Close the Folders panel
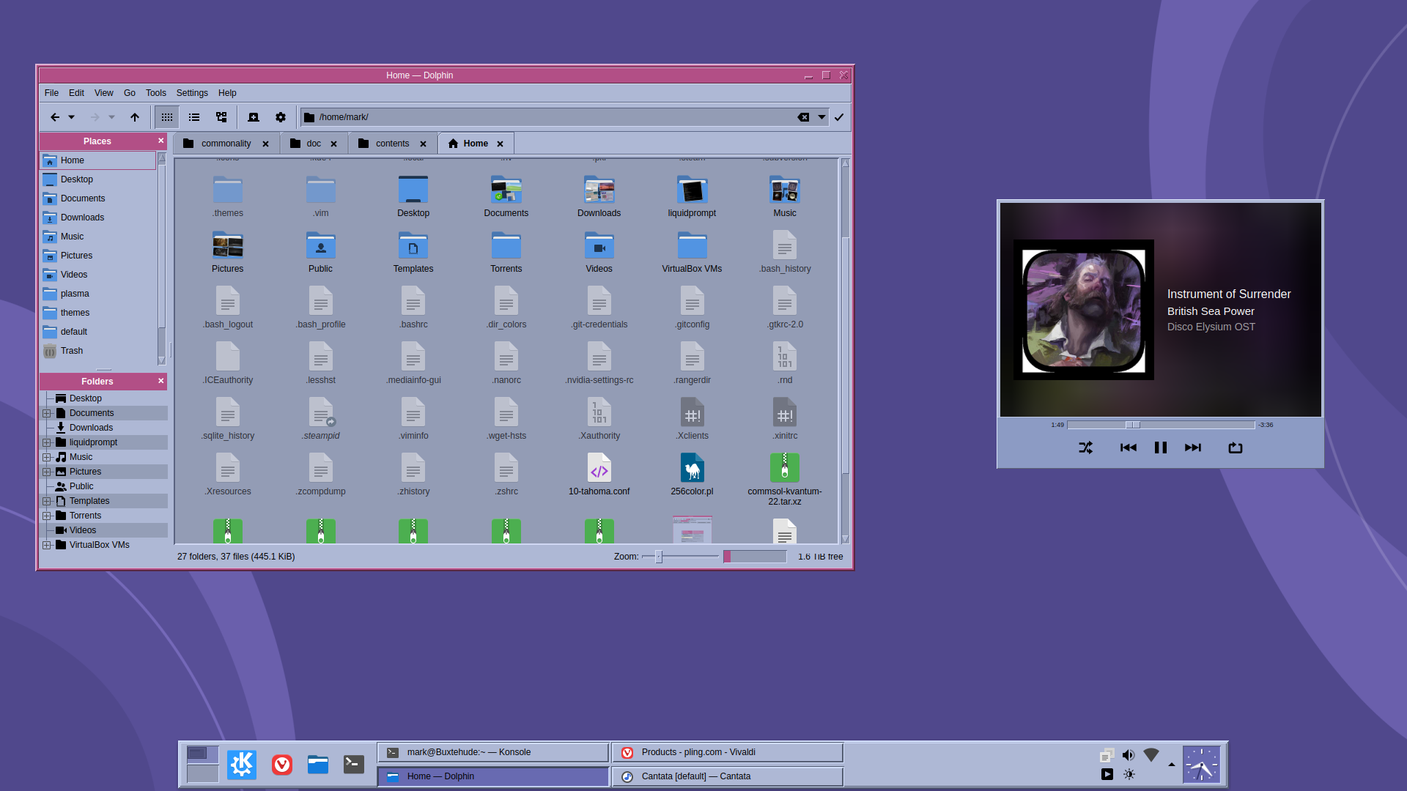Screen dimensions: 1407x791 pyautogui.click(x=161, y=381)
